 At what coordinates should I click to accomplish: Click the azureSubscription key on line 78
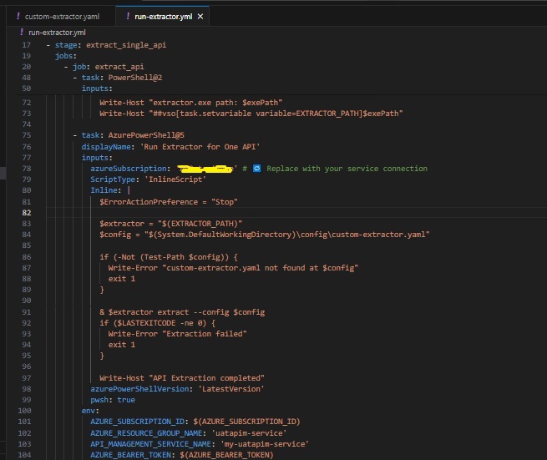click(129, 169)
